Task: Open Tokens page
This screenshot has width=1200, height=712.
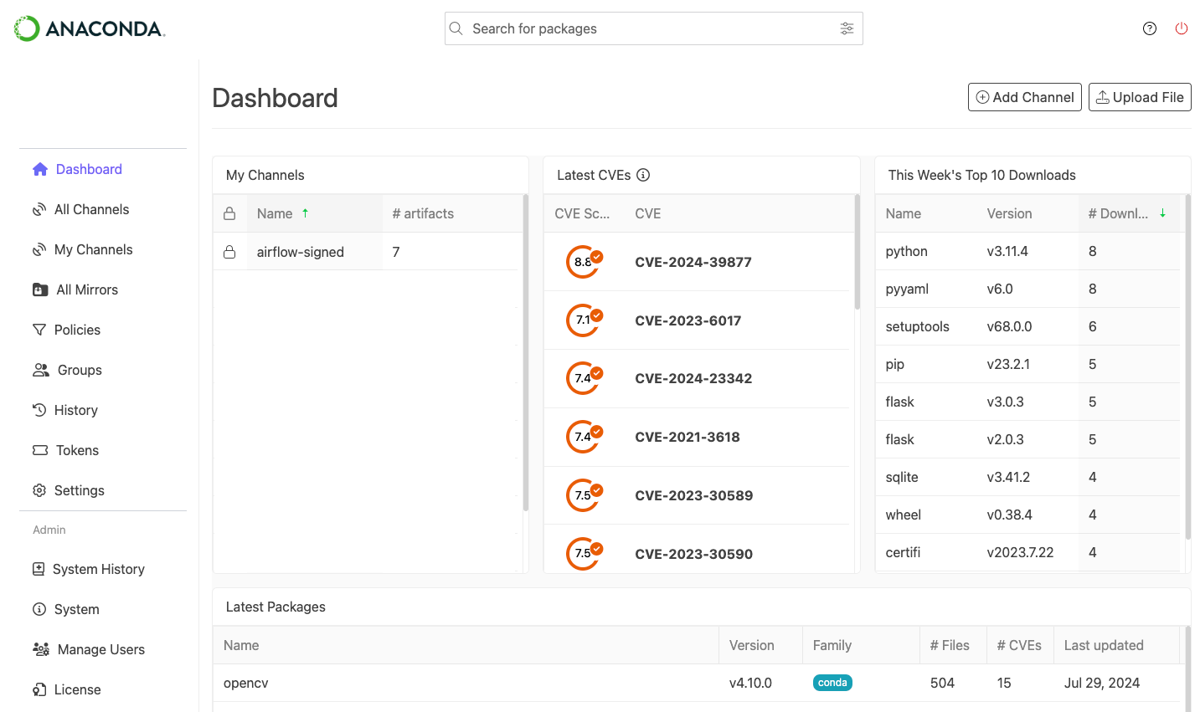Action: tap(65, 450)
